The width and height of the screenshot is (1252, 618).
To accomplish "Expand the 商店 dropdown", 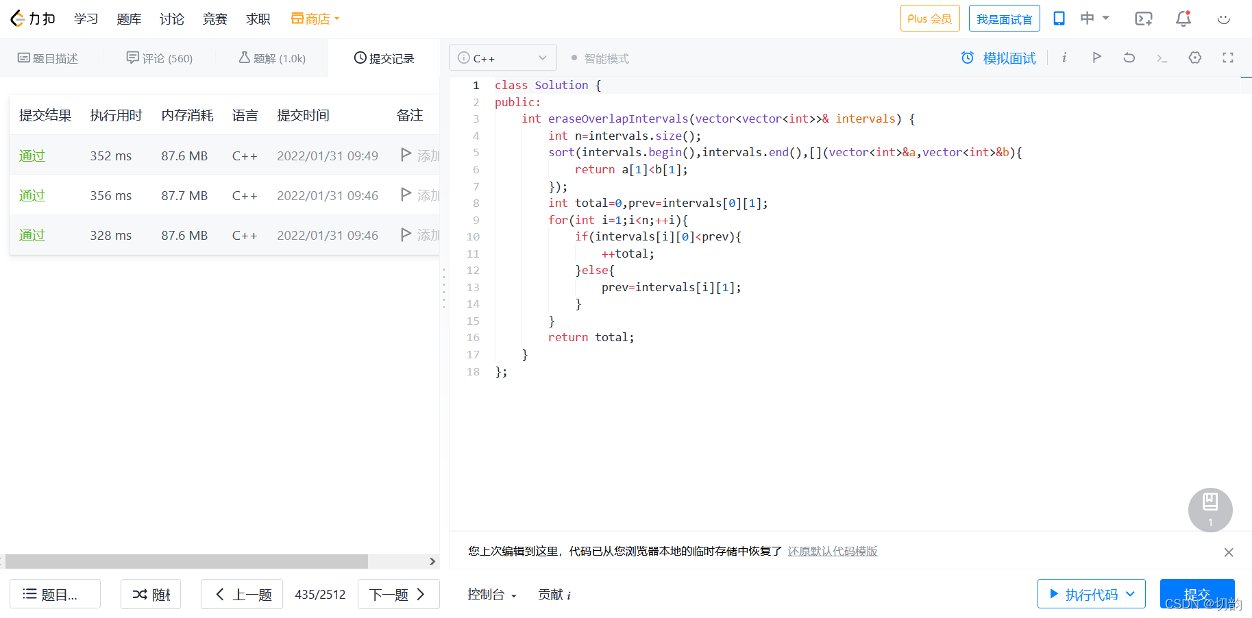I will [x=315, y=18].
